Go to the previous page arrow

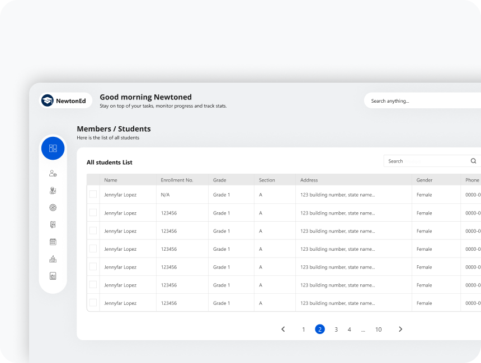[x=283, y=329]
